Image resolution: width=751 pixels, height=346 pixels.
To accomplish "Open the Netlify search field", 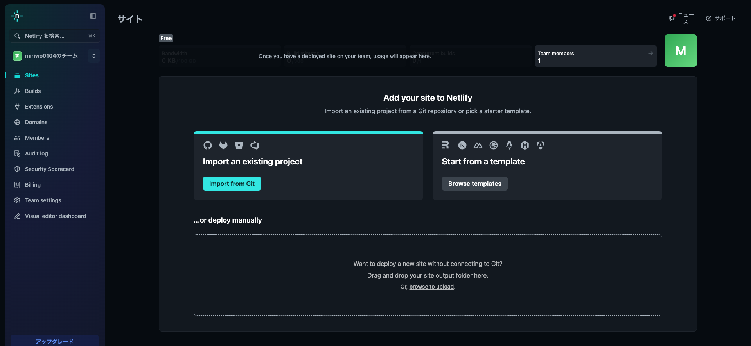I will [x=55, y=36].
